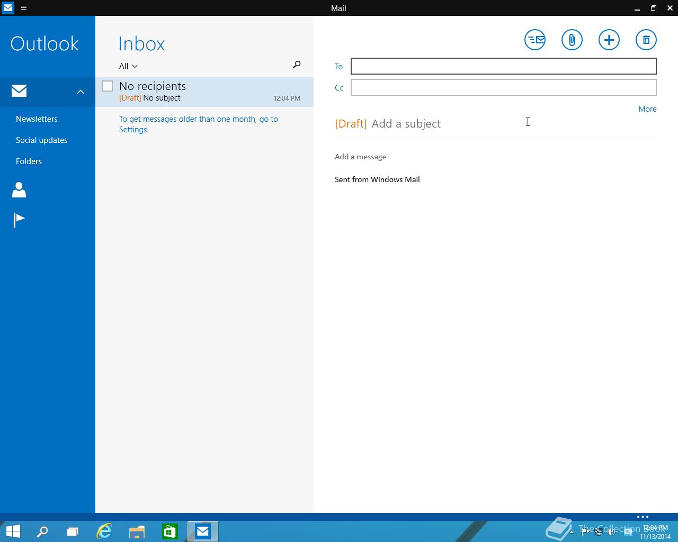The height and width of the screenshot is (542, 678).
Task: Open the volume tray icon
Action: click(611, 532)
